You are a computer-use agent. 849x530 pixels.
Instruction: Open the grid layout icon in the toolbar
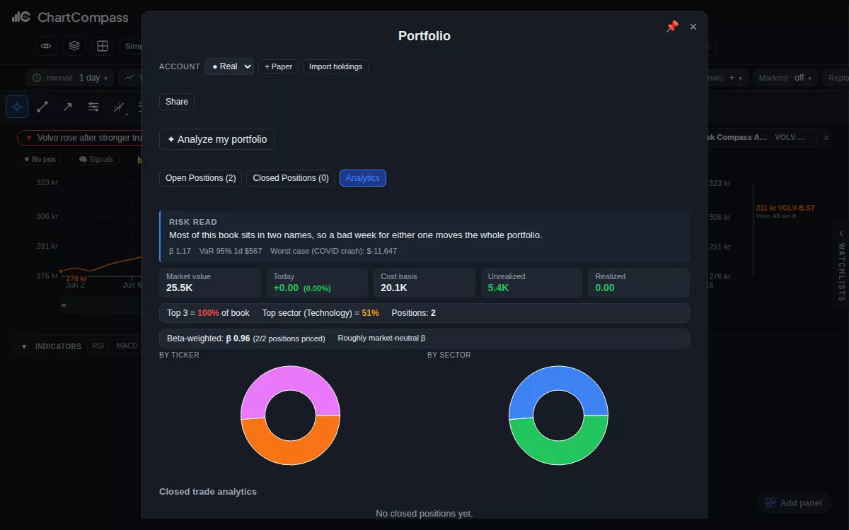[x=103, y=46]
